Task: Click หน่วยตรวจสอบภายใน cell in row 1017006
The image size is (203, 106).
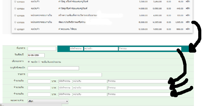Action: tap(41, 22)
